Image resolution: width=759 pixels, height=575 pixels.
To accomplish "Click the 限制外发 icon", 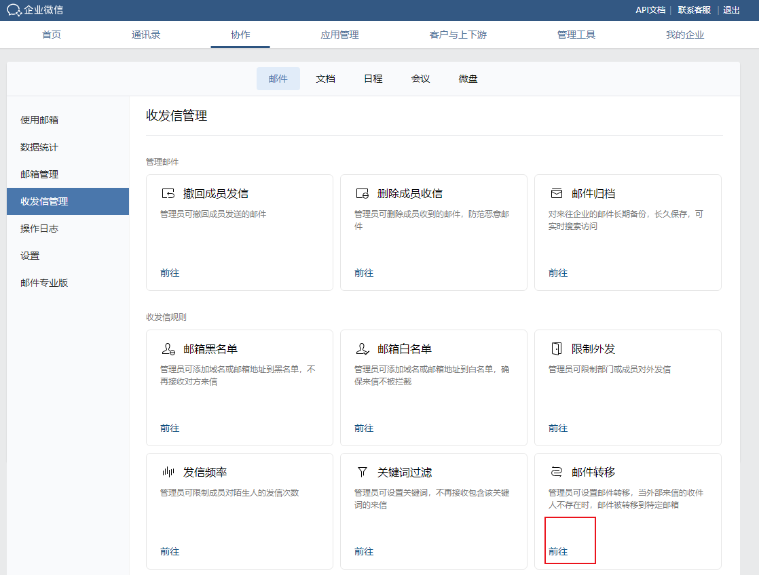I will [556, 349].
